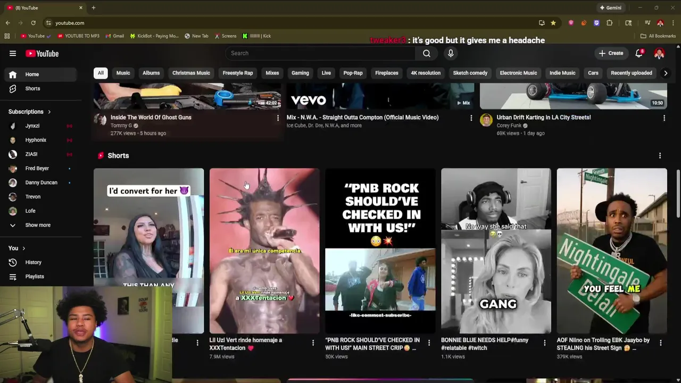Screen dimensions: 681x383
Task: Select the Freestyle Rap chip
Action: coord(238,73)
